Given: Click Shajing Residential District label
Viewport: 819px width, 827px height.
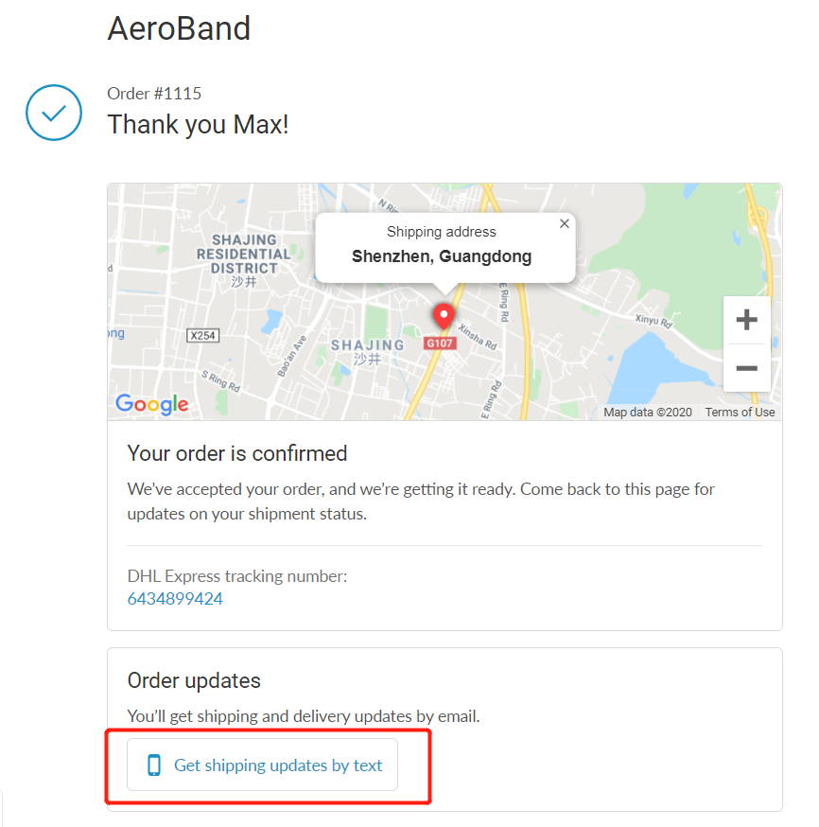Looking at the screenshot, I should pos(243,255).
